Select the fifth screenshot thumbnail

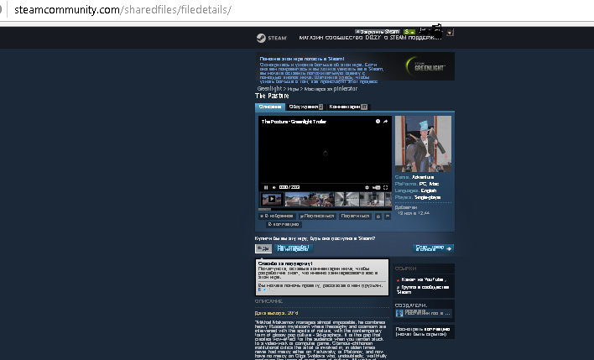pos(372,199)
